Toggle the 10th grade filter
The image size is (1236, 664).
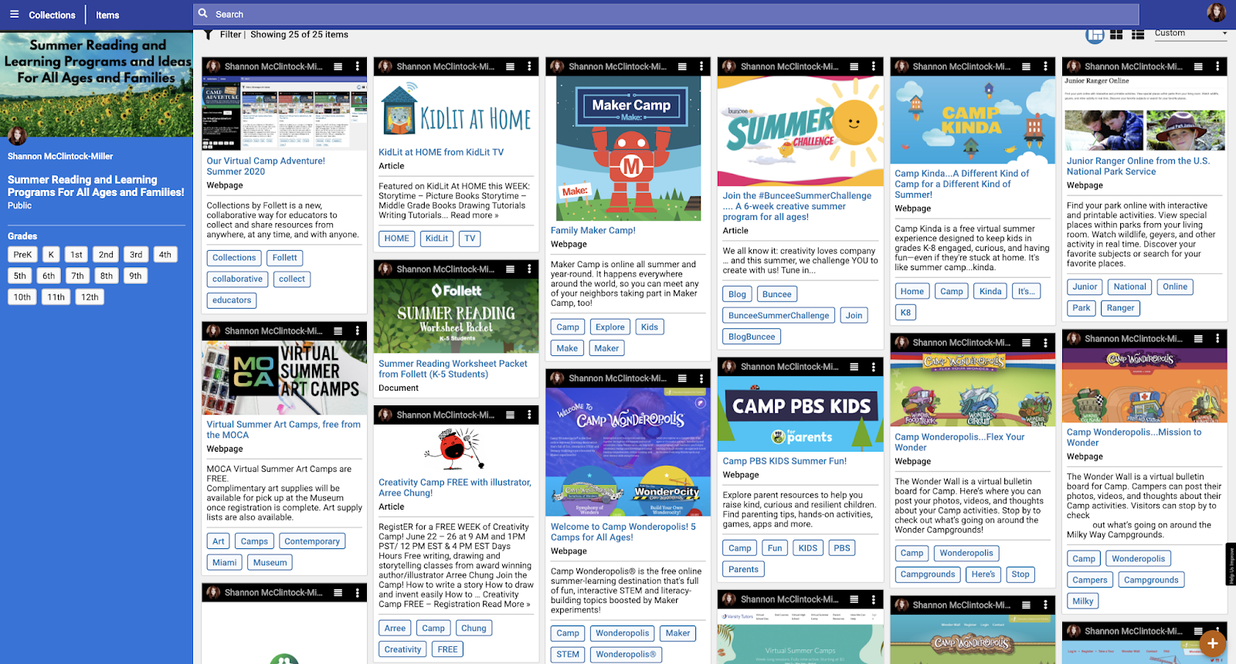[22, 296]
